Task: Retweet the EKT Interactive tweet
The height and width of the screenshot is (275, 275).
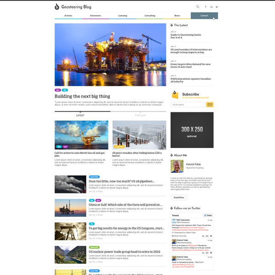Action: pyautogui.click(x=207, y=236)
